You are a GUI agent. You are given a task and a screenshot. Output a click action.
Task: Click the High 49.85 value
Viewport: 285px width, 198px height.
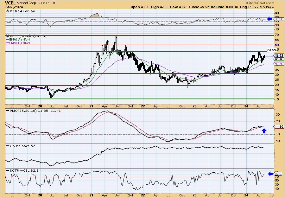click(x=160, y=7)
